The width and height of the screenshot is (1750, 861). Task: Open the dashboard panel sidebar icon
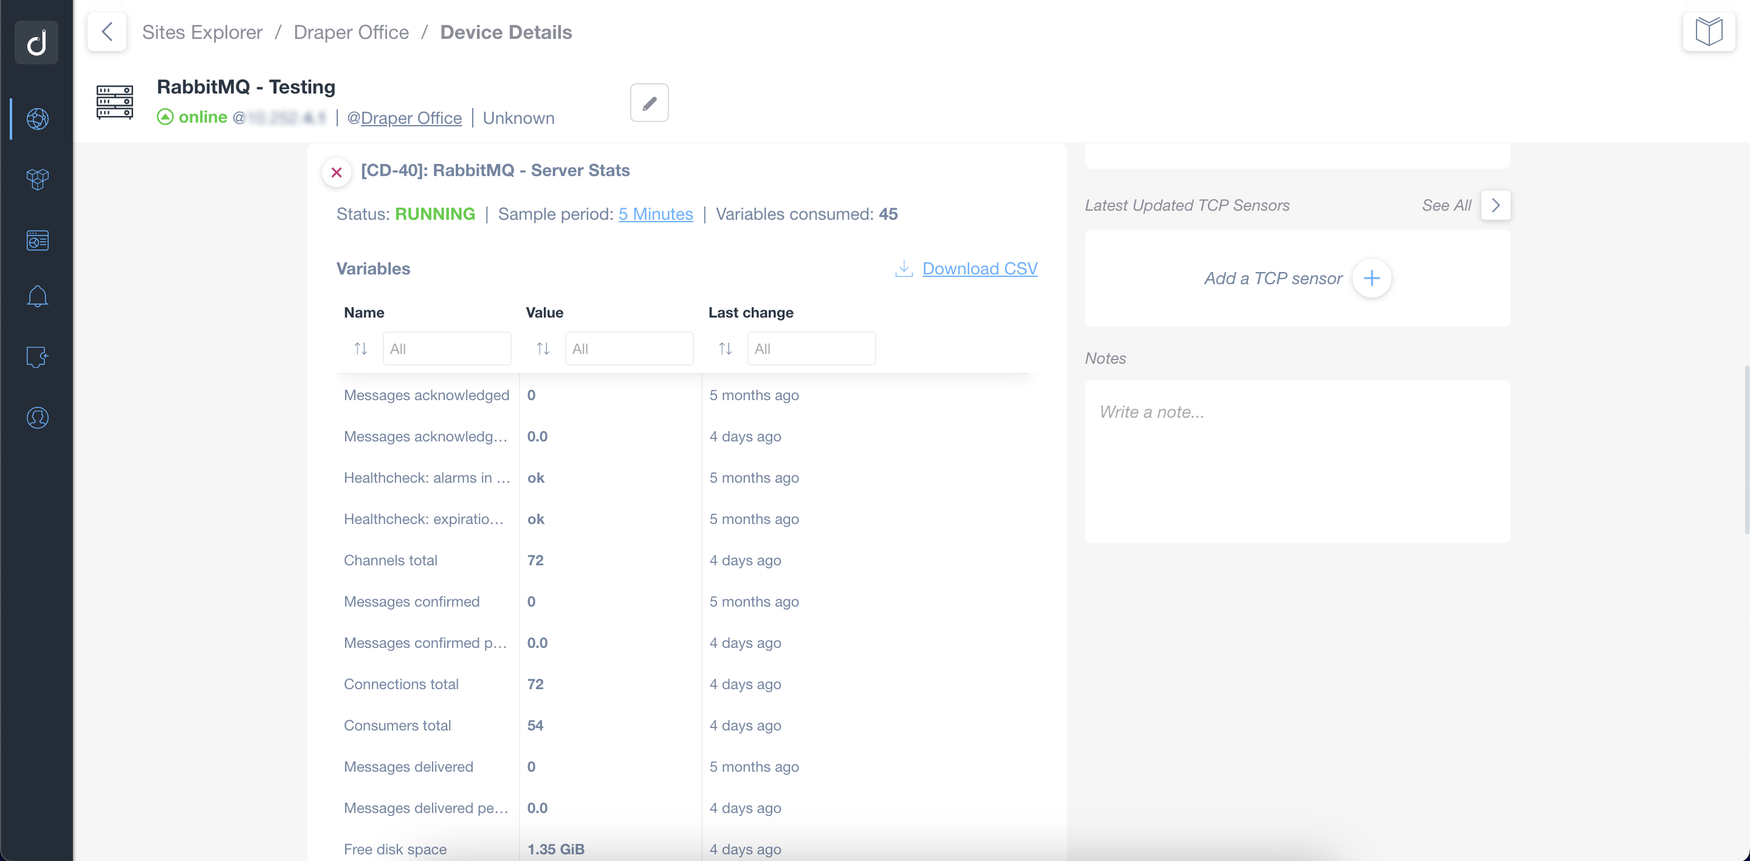coord(37,240)
